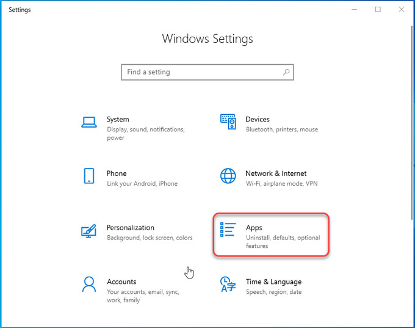
Task: Close the Settings window
Action: coord(401,10)
